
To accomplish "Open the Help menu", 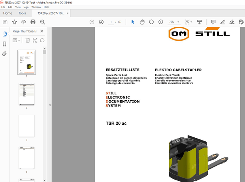I will tap(46, 7).
